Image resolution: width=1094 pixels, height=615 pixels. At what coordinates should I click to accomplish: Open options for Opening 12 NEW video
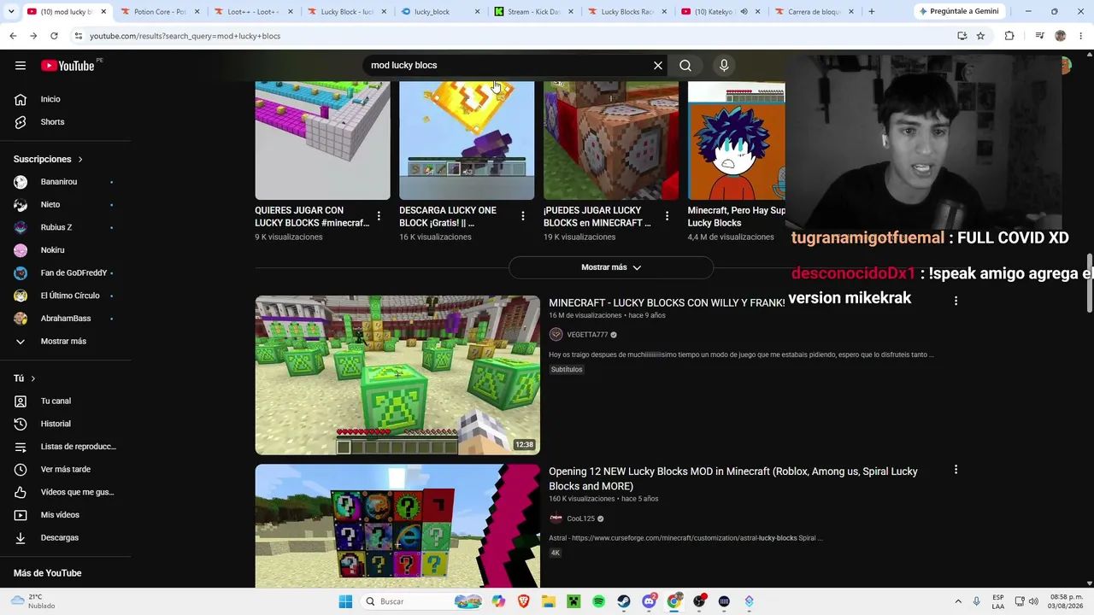(956, 470)
